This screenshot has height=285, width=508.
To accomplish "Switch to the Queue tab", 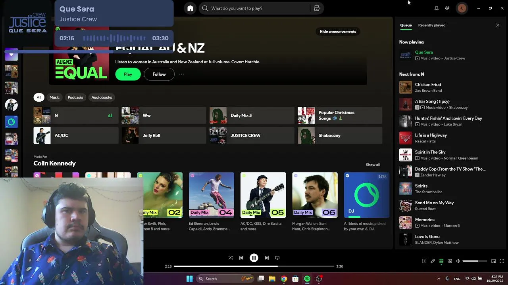I will pyautogui.click(x=406, y=25).
